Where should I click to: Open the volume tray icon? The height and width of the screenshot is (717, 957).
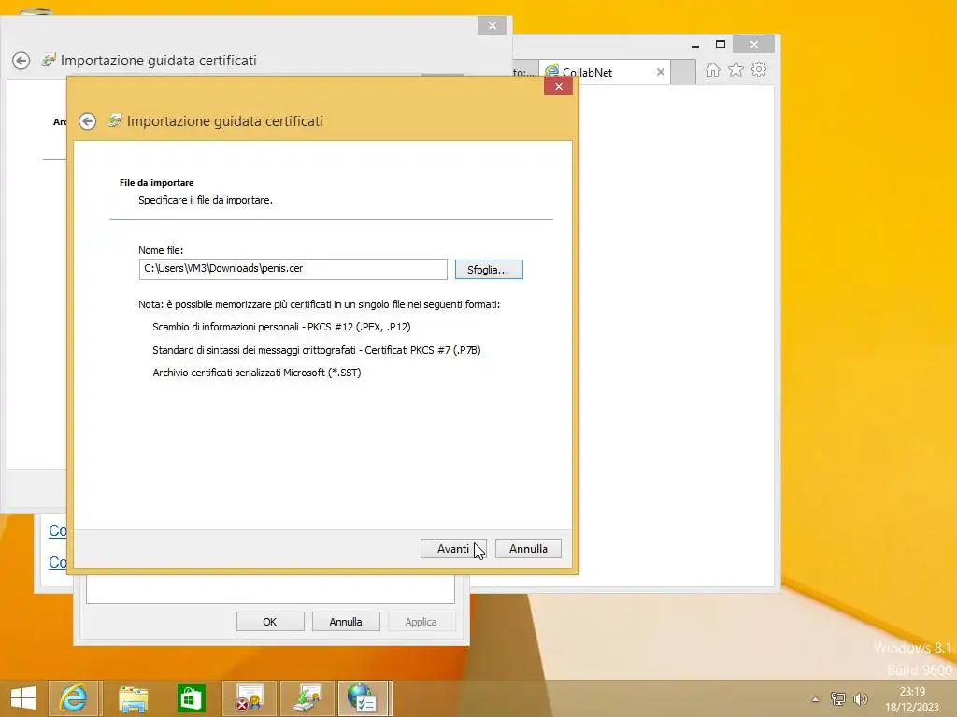(x=861, y=699)
